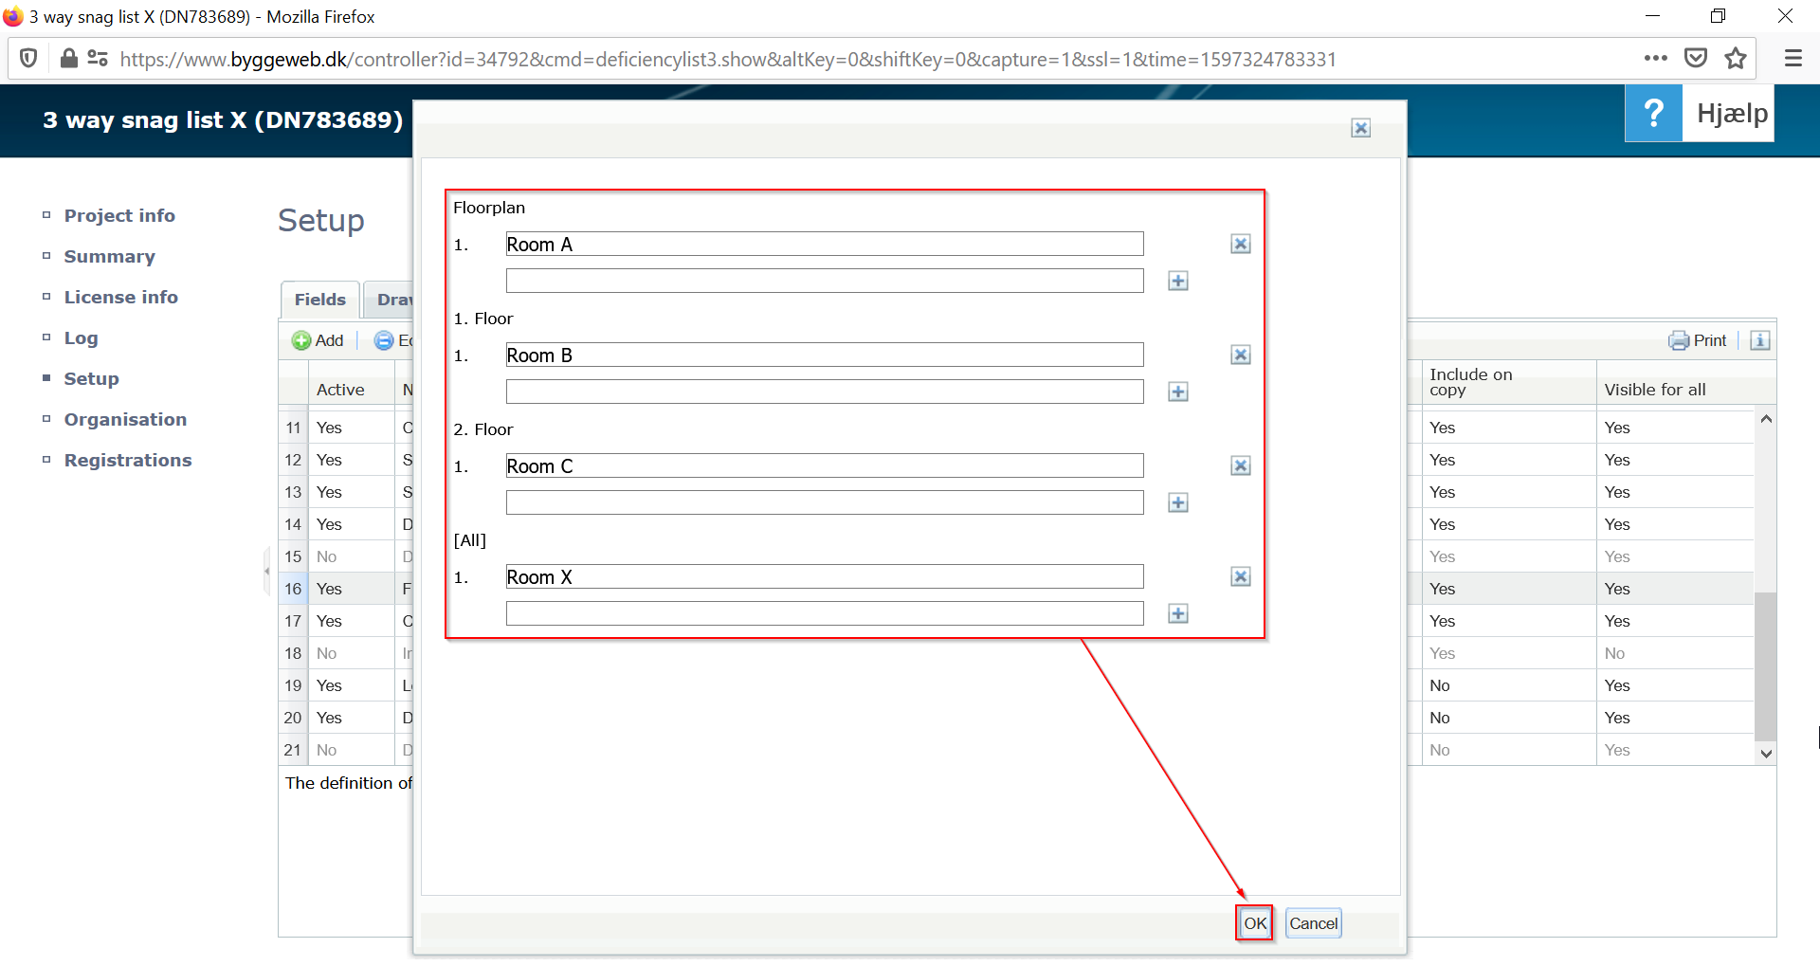Open the Hjælp question mark icon
This screenshot has width=1820, height=966.
1653,113
